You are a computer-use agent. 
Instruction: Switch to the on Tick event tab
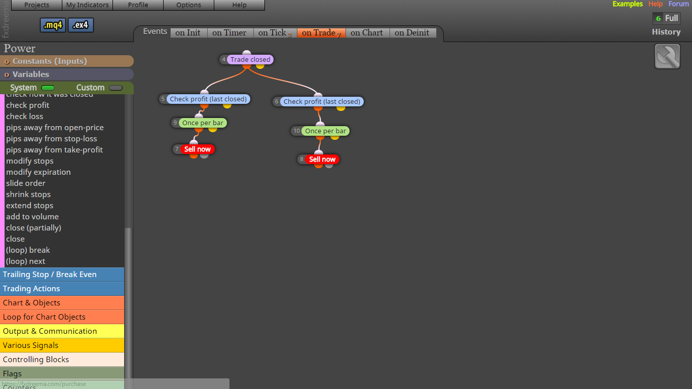point(275,33)
